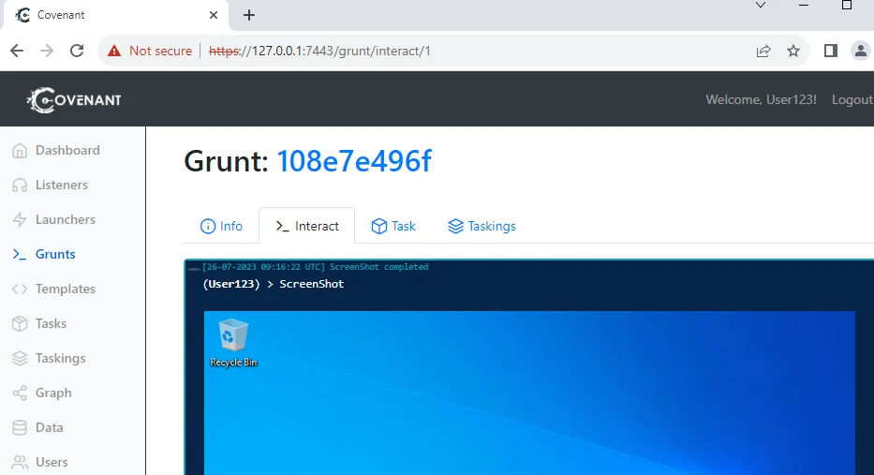Switch to the Interact tab
This screenshot has height=475, width=874.
coord(306,226)
